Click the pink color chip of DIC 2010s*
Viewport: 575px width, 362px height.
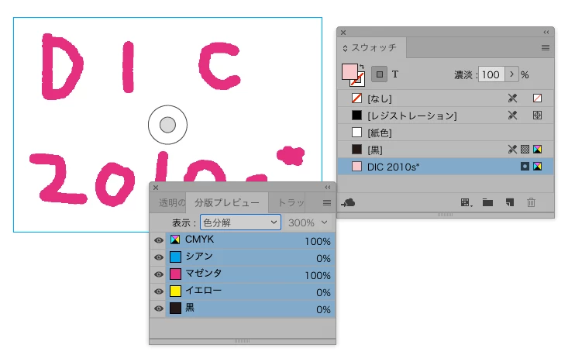[356, 167]
